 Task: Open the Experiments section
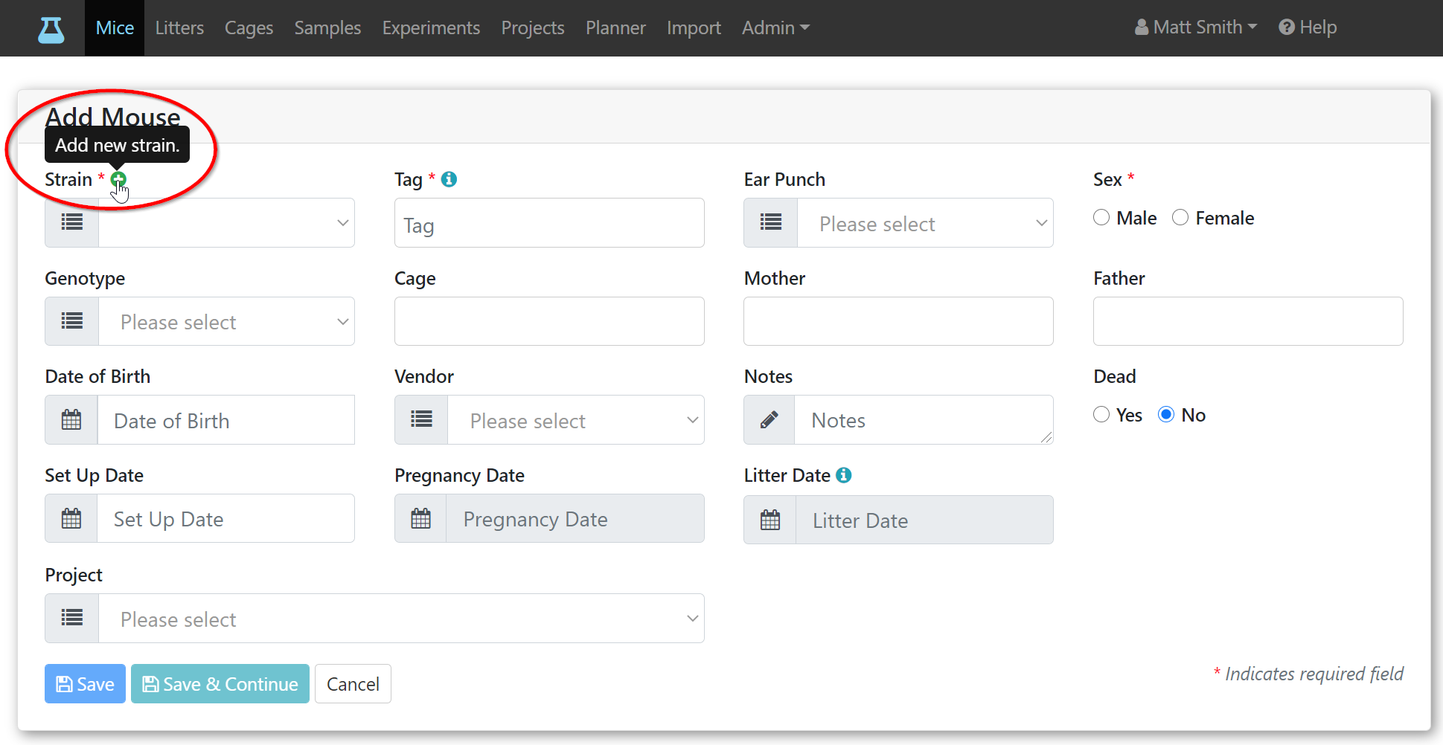pyautogui.click(x=431, y=28)
